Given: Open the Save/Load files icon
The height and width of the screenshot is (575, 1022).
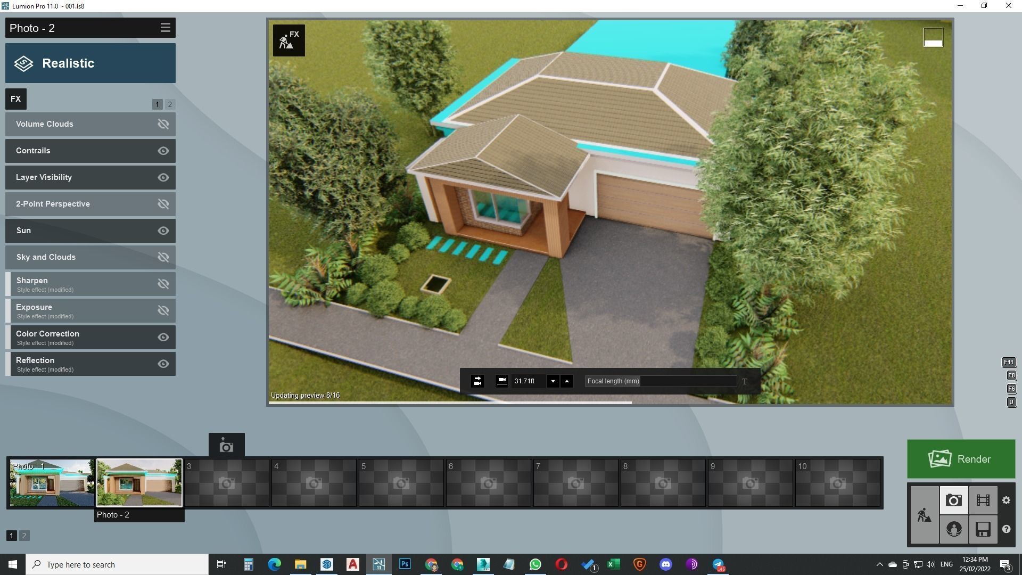Looking at the screenshot, I should pos(983,529).
